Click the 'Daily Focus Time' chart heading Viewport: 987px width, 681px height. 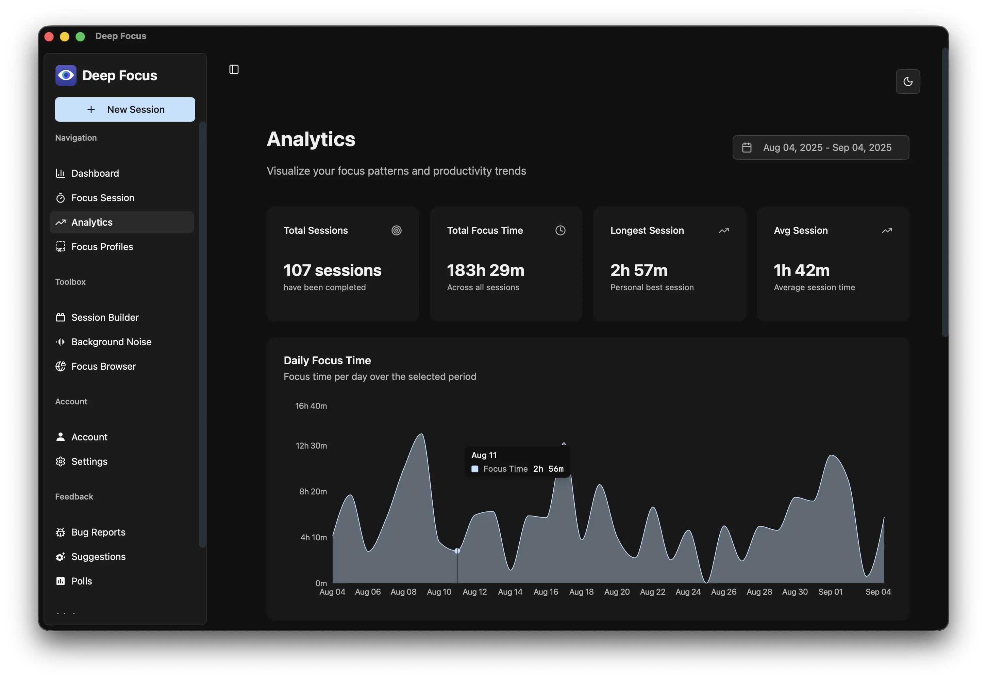(x=327, y=361)
